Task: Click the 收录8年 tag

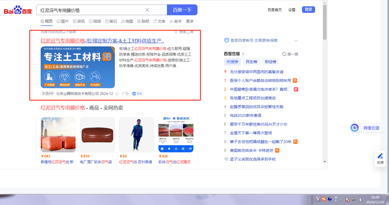Action: [x=48, y=94]
